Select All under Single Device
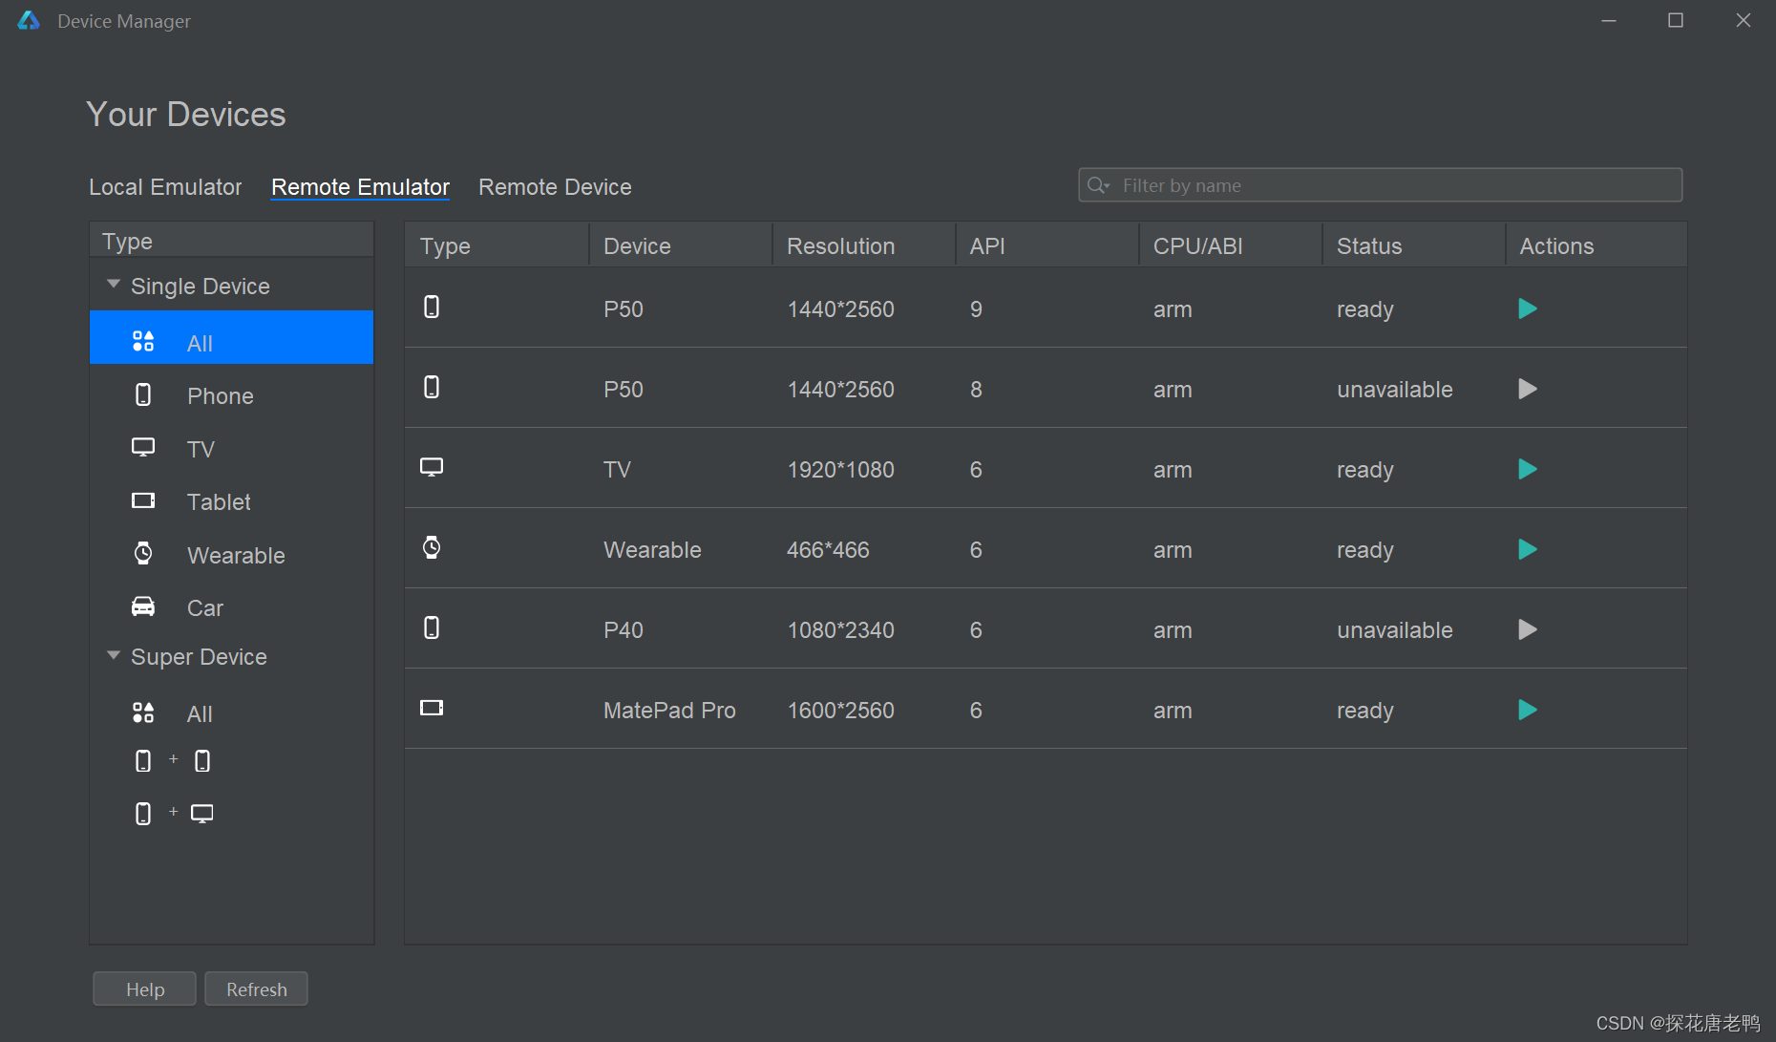 pyautogui.click(x=231, y=337)
